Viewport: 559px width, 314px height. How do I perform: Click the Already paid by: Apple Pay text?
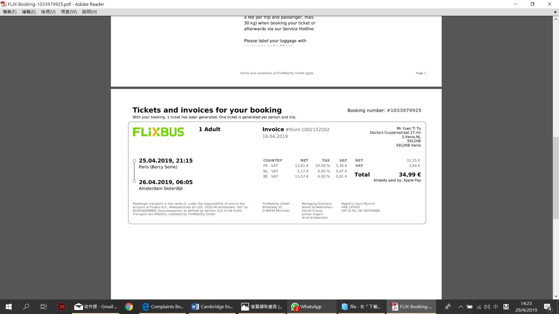point(397,180)
